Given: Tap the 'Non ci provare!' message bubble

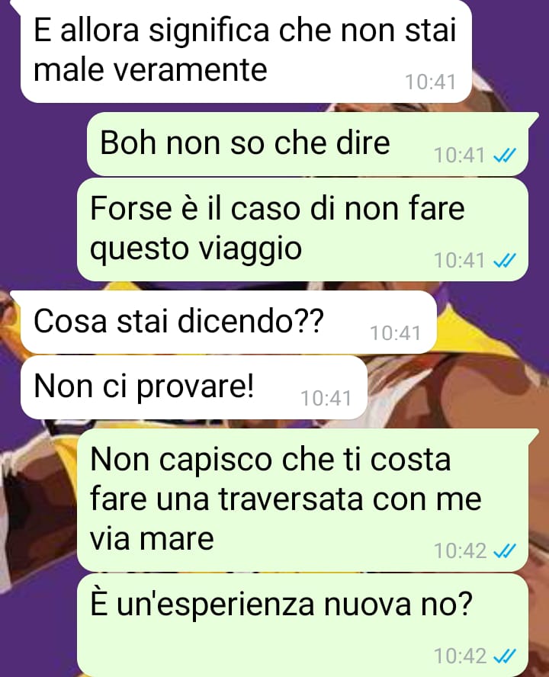Looking at the screenshot, I should click(194, 387).
